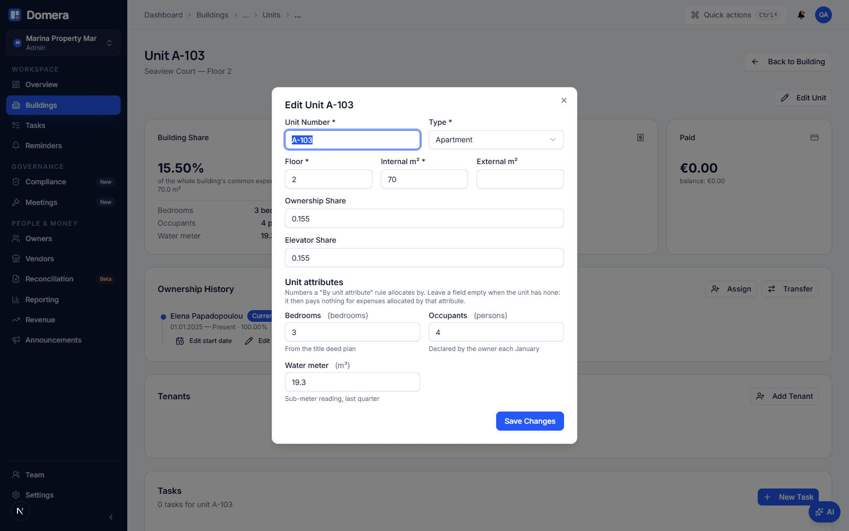Focus the Internal m² field
Viewport: 849px width, 531px height.
tap(424, 179)
